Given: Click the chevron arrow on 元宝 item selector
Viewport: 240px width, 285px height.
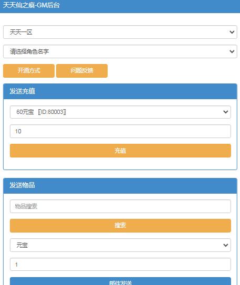Looking at the screenshot, I should 226,245.
